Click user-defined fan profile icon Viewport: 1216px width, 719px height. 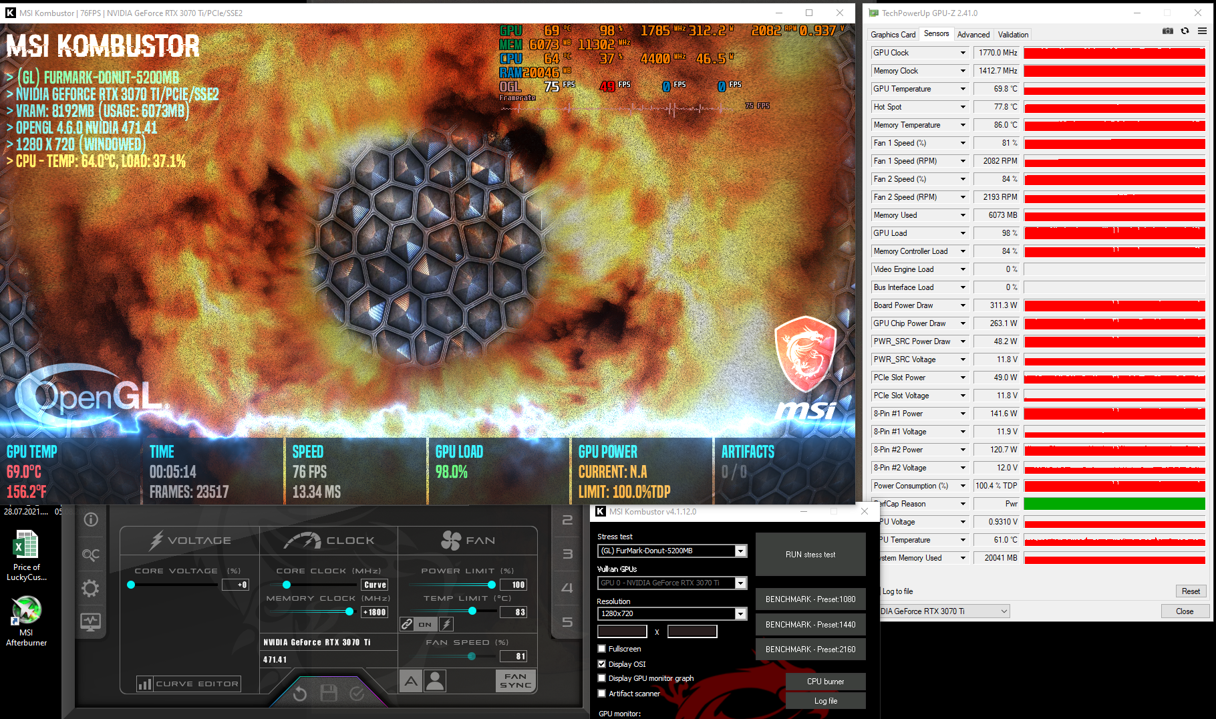tap(435, 681)
